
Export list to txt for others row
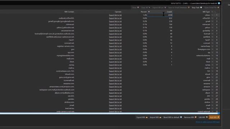tap(115, 15)
